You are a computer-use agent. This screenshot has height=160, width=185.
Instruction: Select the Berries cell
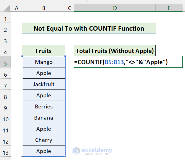44,106
